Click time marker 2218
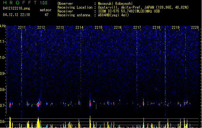This screenshot has width=202, height=128. point(156,28)
